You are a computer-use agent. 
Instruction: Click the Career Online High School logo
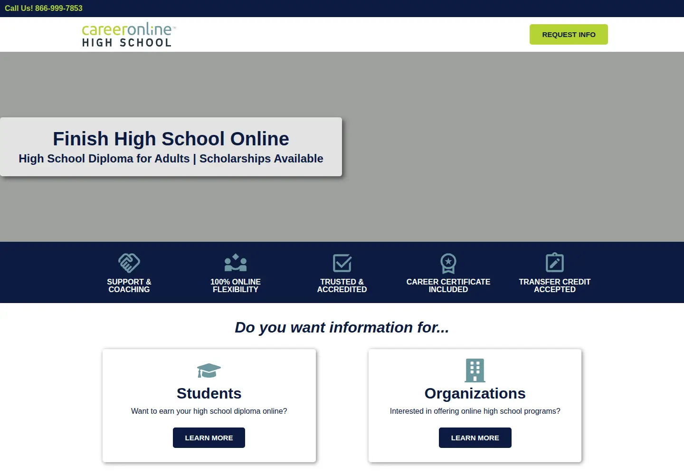(x=129, y=35)
